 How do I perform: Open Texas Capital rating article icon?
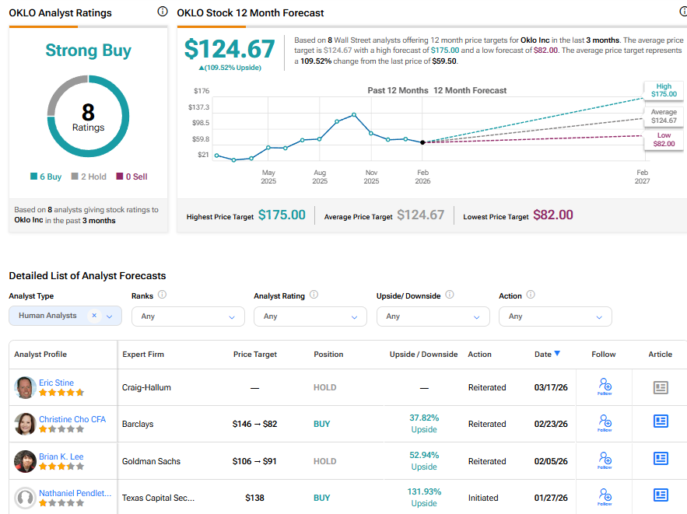(x=661, y=495)
